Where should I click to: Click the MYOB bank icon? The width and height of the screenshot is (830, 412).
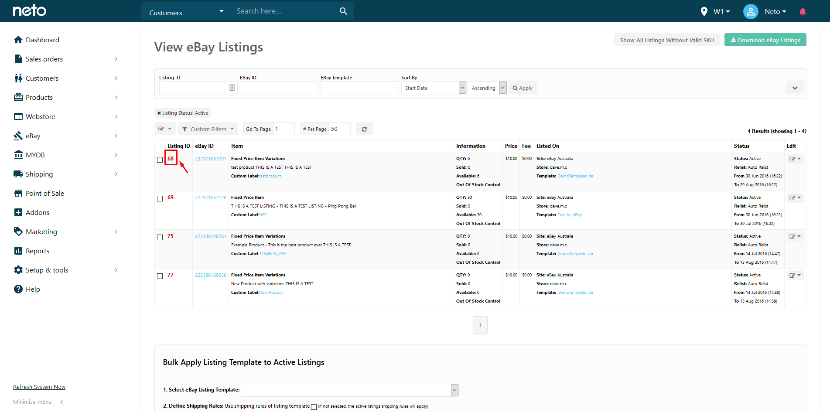pyautogui.click(x=18, y=155)
